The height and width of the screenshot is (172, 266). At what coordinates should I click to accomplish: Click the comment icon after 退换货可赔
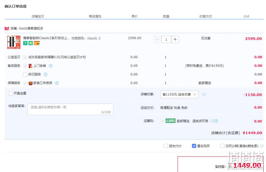212,121
